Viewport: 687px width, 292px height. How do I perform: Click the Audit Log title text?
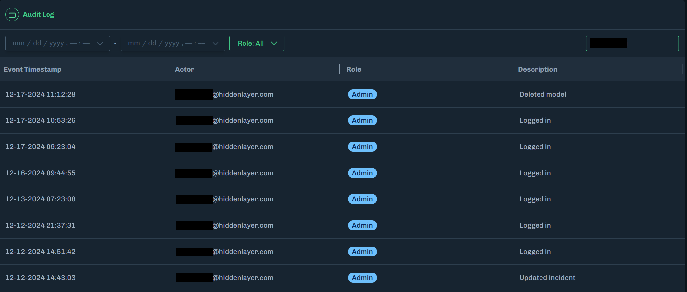coord(39,14)
